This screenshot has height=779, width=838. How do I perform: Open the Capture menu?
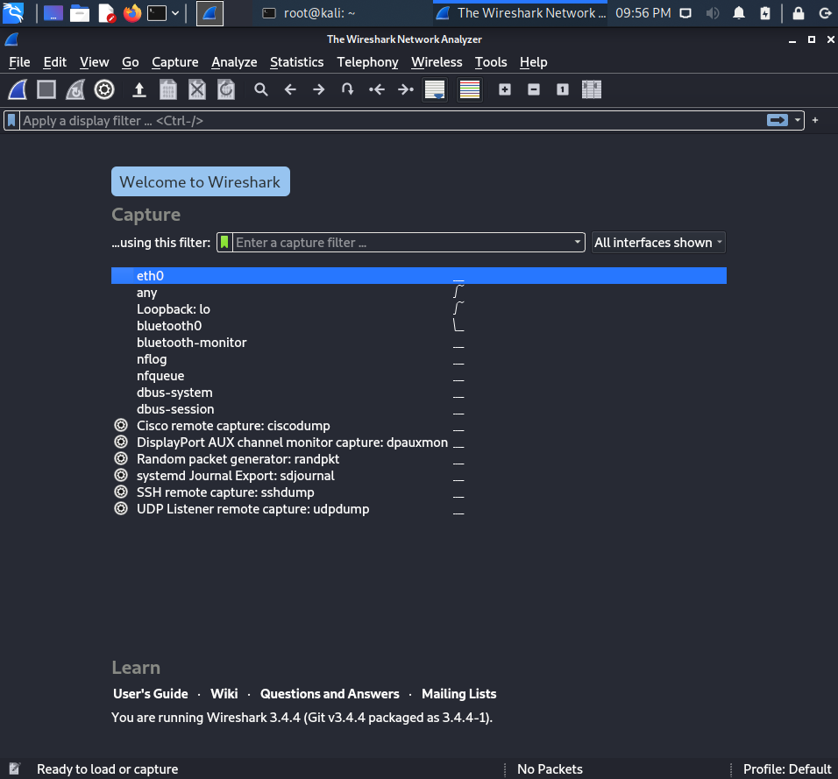pyautogui.click(x=175, y=62)
